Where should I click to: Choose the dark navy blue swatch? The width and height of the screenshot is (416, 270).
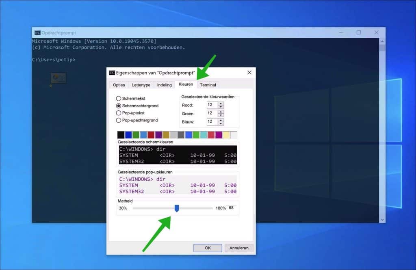coord(128,135)
